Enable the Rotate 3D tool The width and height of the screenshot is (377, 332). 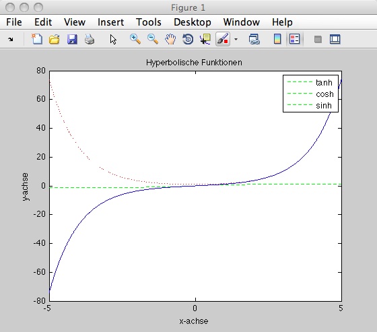(188, 39)
